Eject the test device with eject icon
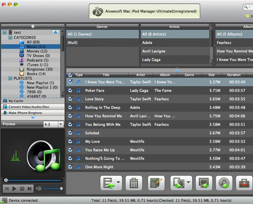This screenshot has height=204, width=253. point(56,32)
